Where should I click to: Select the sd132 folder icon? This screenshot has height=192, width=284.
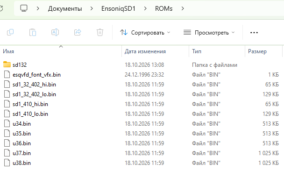7,64
